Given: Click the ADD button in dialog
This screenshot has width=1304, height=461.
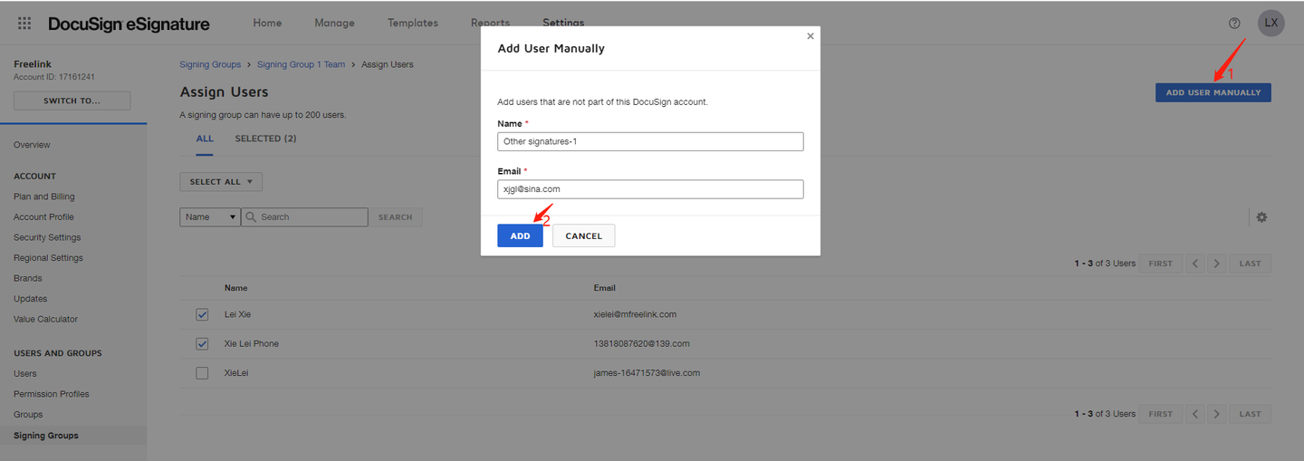Looking at the screenshot, I should pyautogui.click(x=520, y=235).
